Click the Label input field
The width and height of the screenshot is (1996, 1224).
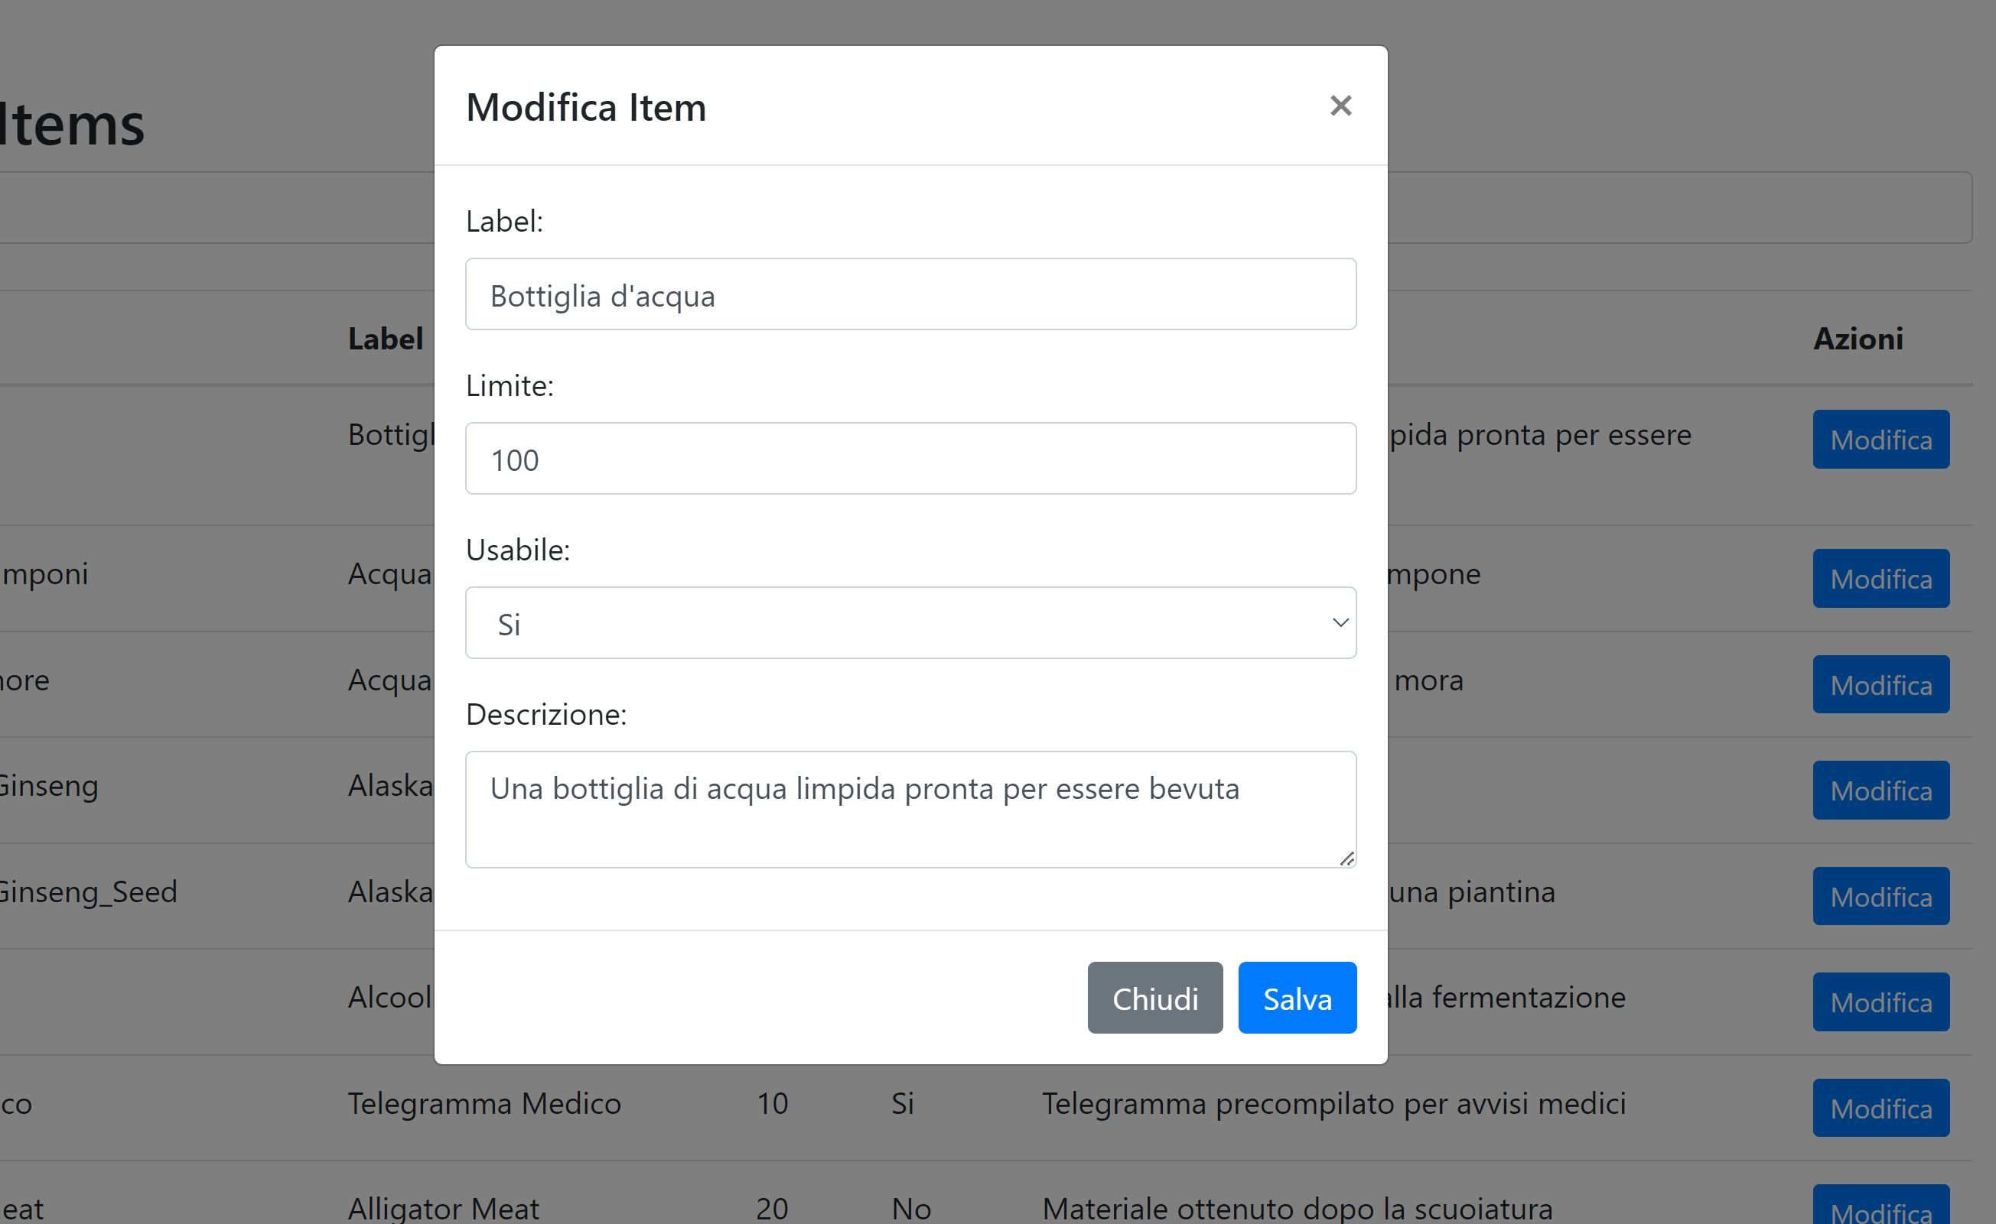[910, 294]
